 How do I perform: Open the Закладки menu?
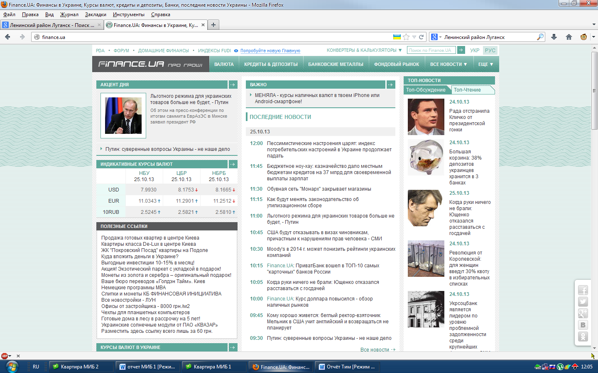(96, 15)
